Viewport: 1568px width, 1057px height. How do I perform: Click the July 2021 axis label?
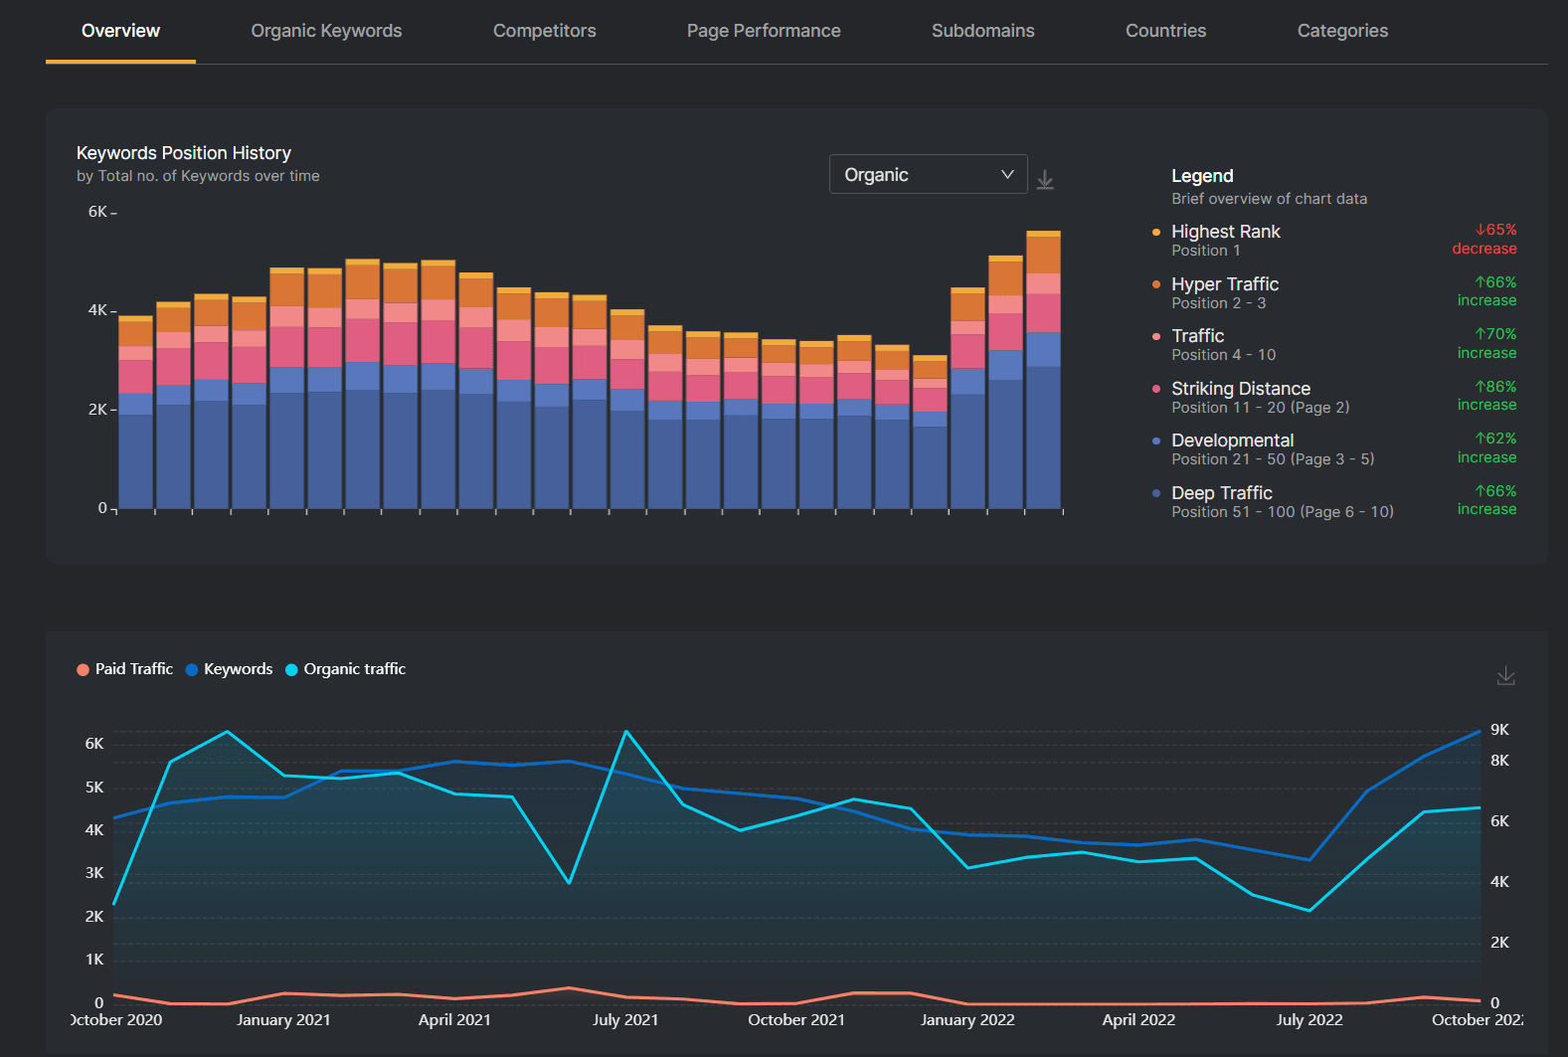(625, 1020)
